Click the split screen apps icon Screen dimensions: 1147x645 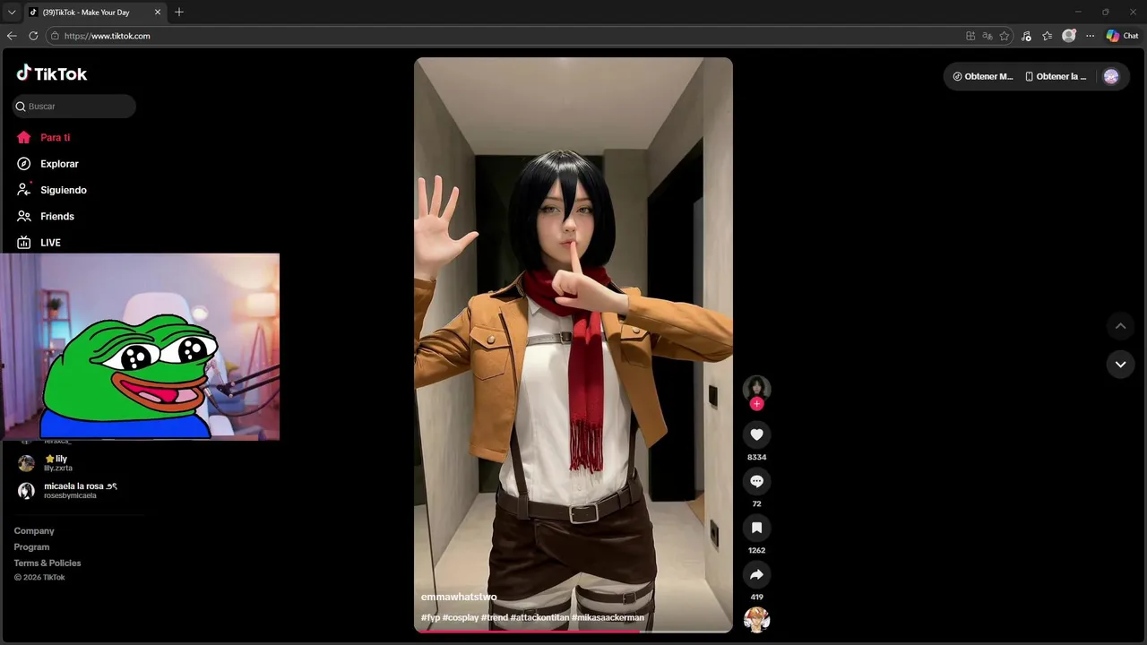(970, 36)
